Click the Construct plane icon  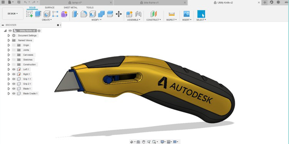[153, 14]
